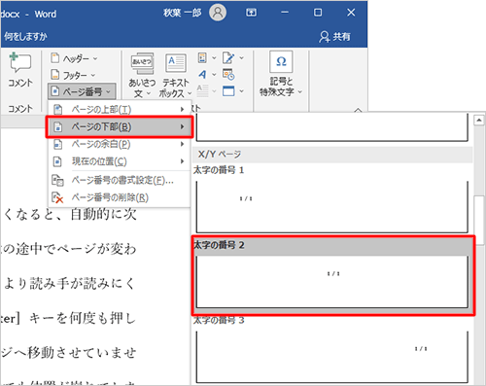Collapse the ribbon with the chevron

pyautogui.click(x=358, y=110)
